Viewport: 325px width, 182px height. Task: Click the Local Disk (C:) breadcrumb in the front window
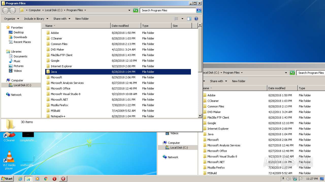pos(54,10)
